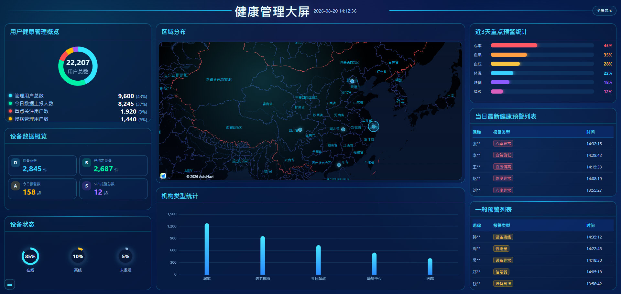Click the 时间 column header in 当日最新健康预警列表
621x294 pixels.
click(591, 132)
